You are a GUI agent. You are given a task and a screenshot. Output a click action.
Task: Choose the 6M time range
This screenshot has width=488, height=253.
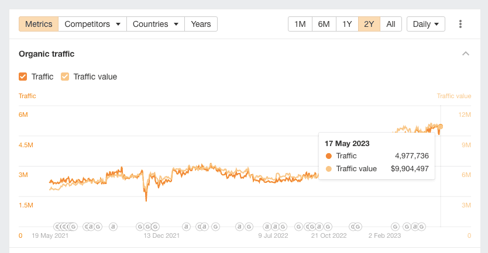324,24
